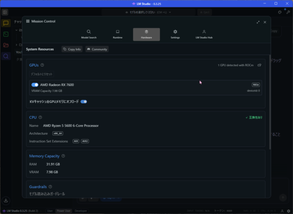The image size is (293, 214).
Task: Click the theme palette icon at top right
Action: point(280,12)
